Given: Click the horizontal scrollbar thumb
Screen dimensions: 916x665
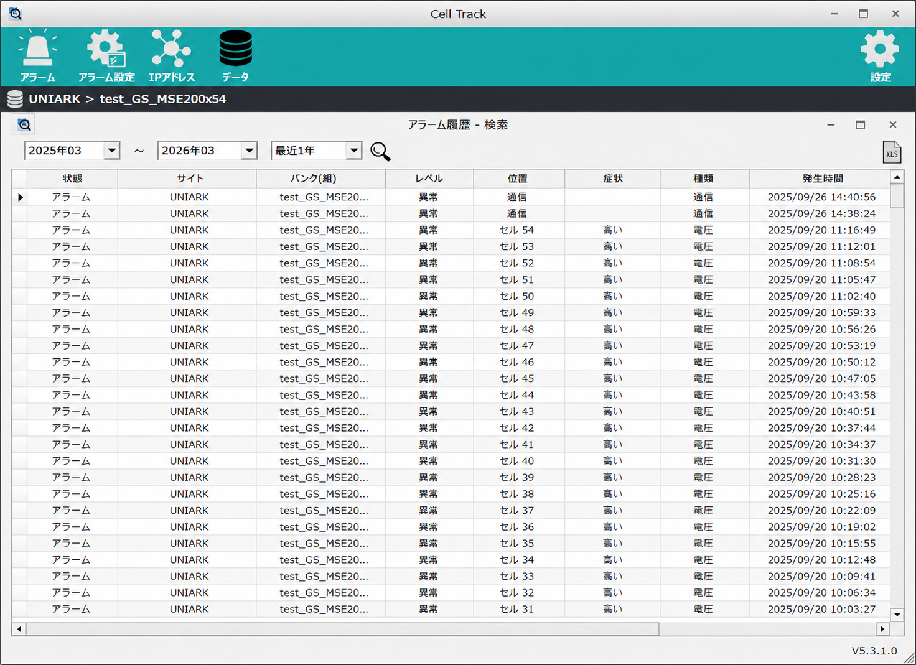Looking at the screenshot, I should tap(342, 629).
